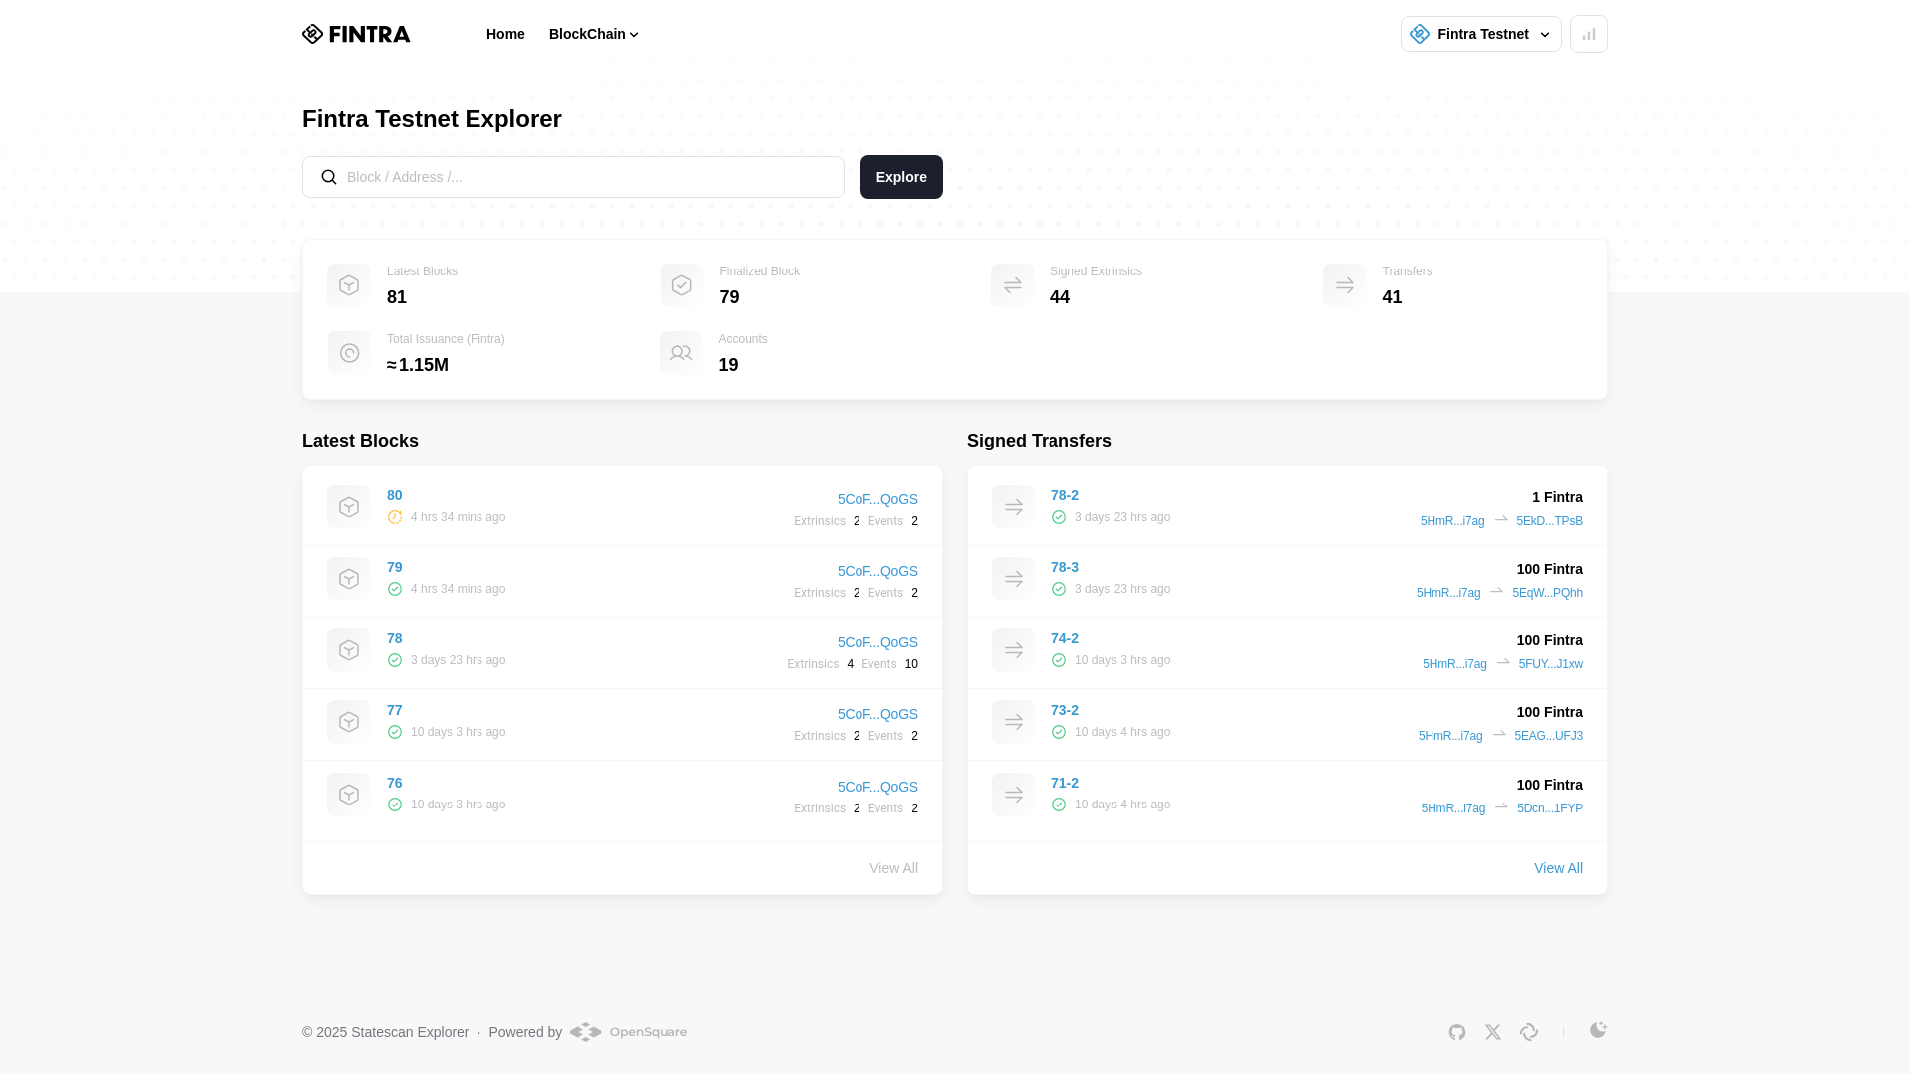
Task: Open the network status chart icon
Action: (x=1589, y=34)
